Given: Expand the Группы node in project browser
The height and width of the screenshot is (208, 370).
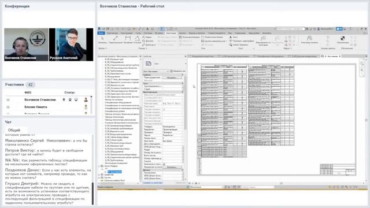Looking at the screenshot, I should [99, 177].
